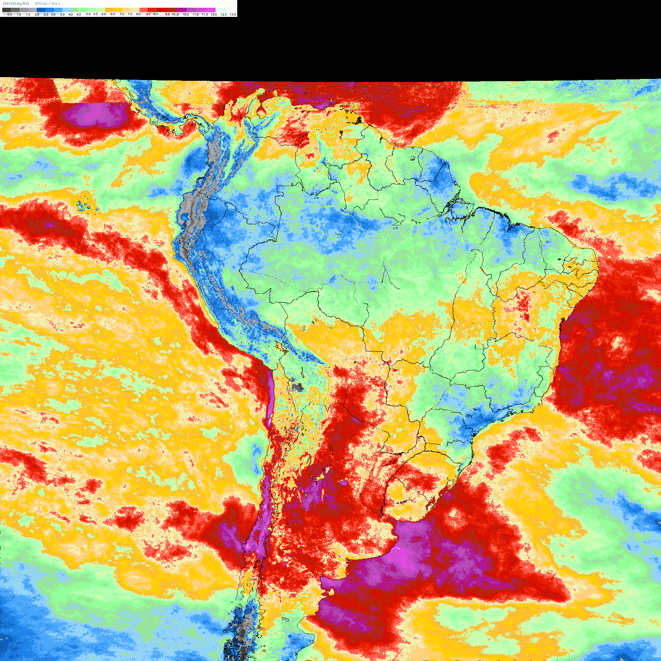Viewport: 661px width, 661px height.
Task: Click the '(Horas / dia)' unit label
Action: (47, 3)
